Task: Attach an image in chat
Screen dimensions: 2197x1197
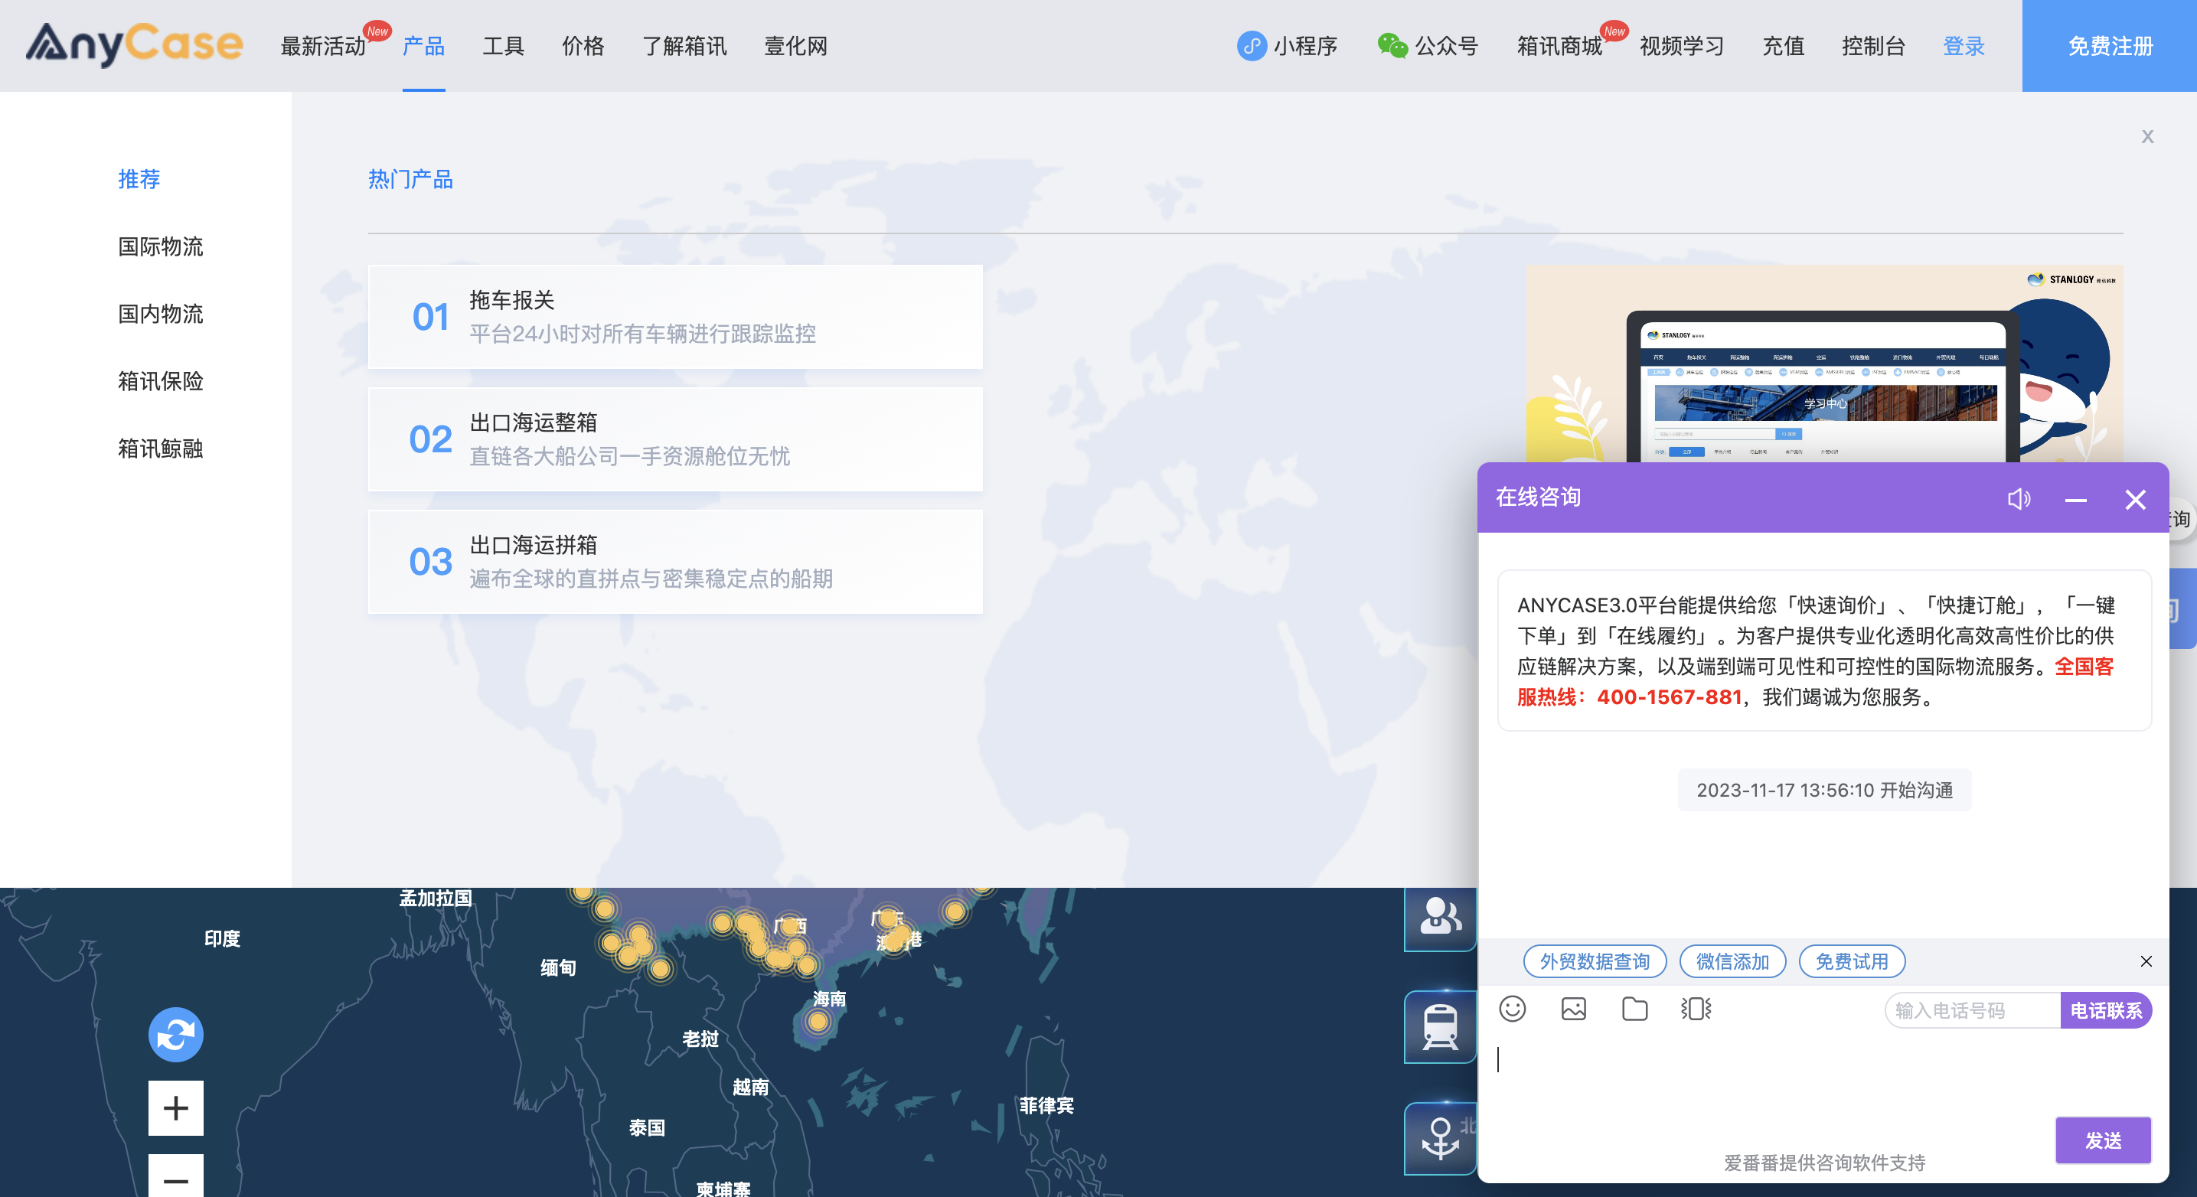Action: pyautogui.click(x=1574, y=1009)
